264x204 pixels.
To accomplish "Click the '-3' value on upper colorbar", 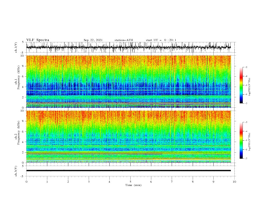I will coord(246,67).
